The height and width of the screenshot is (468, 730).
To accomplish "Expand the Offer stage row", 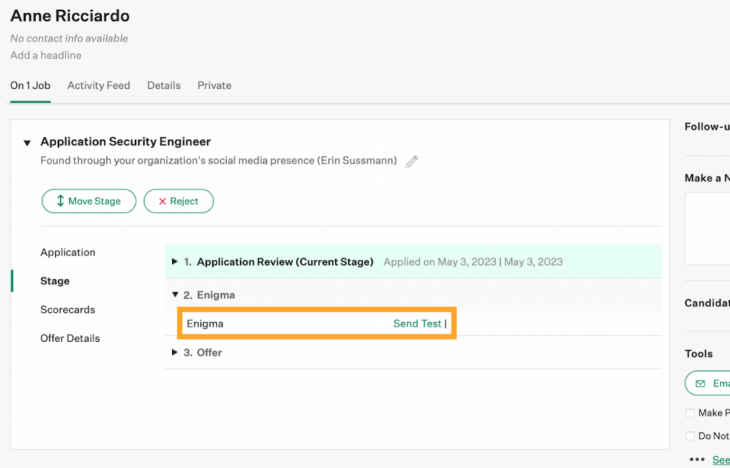I will (x=175, y=352).
